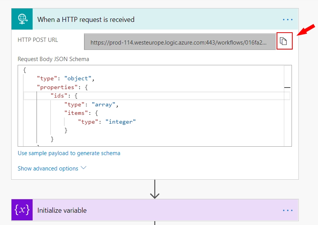318x225 pixels.
Task: Click the schema editor scrollbar track
Action: point(288,106)
